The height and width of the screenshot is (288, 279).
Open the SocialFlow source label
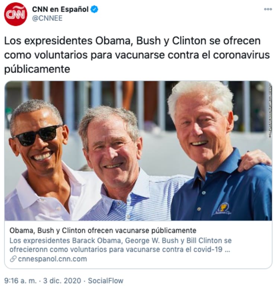click(x=106, y=281)
